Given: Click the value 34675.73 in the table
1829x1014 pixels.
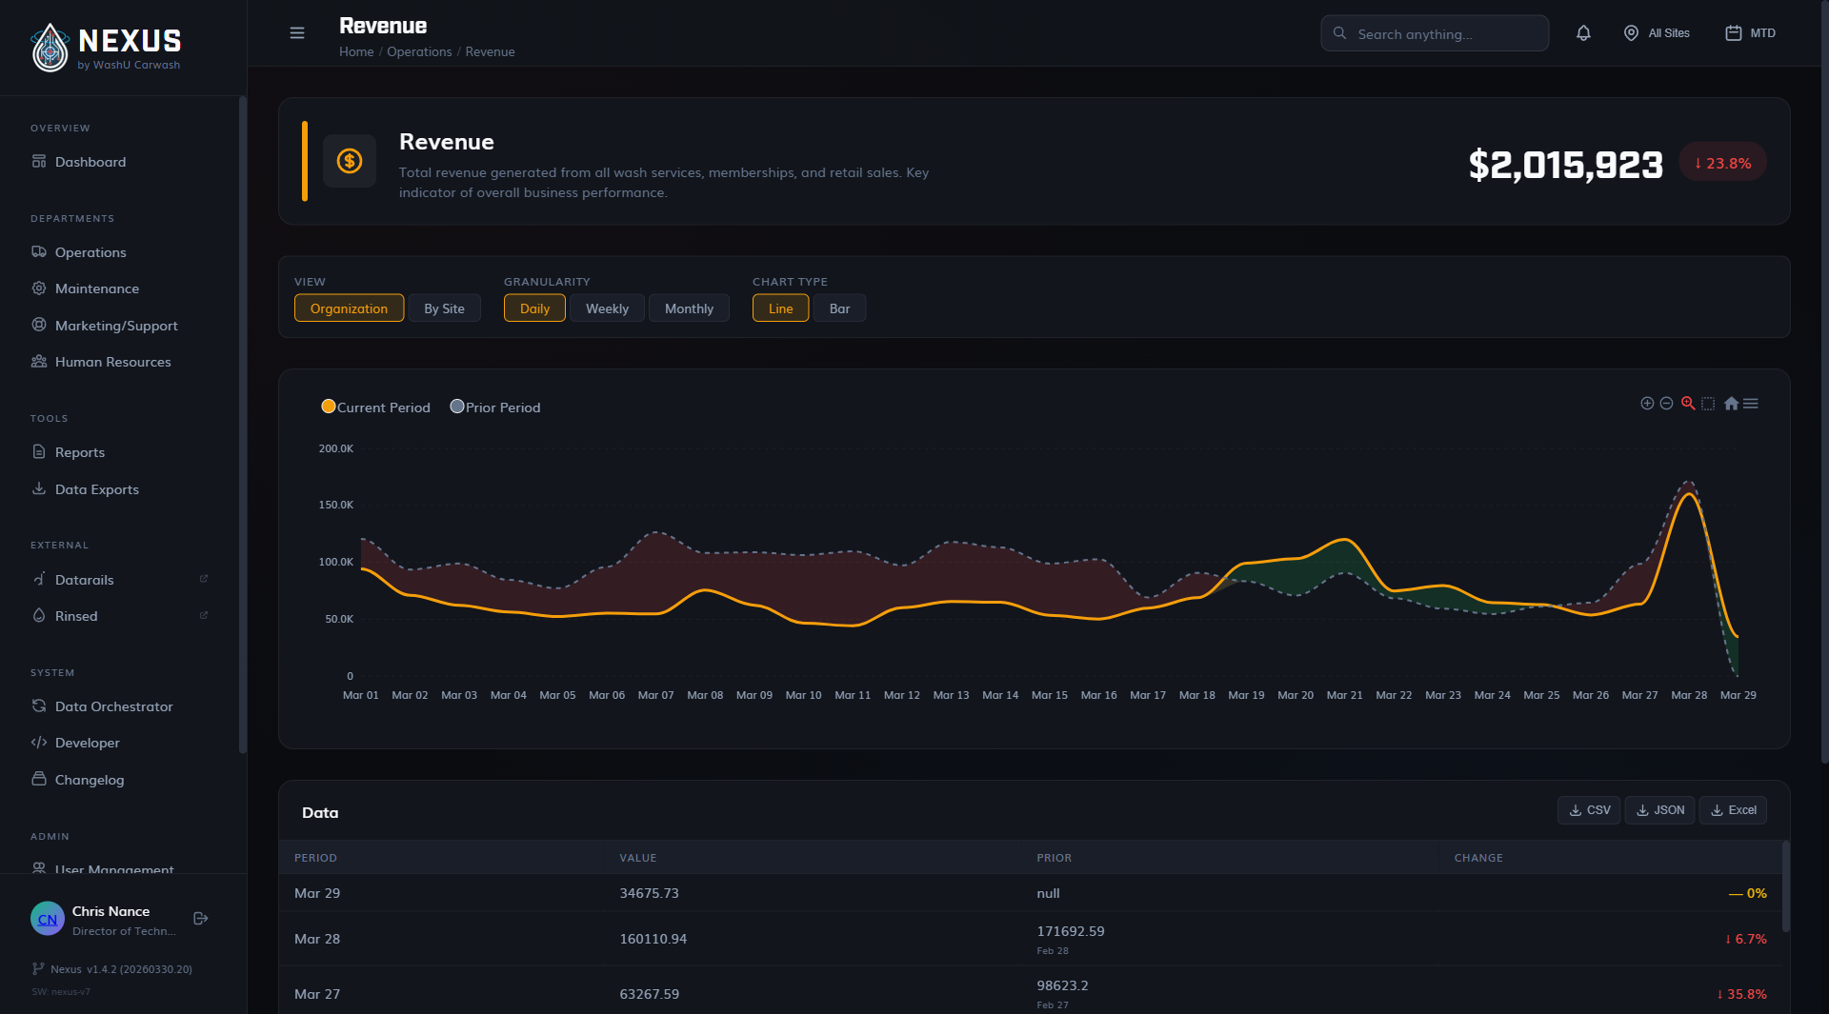Looking at the screenshot, I should click(649, 893).
